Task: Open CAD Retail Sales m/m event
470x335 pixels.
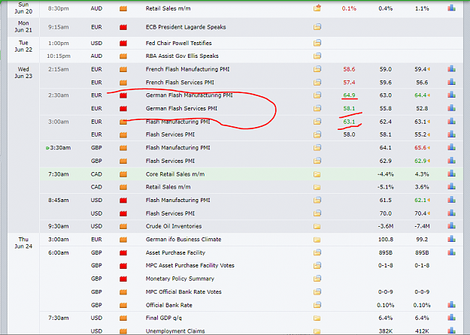Action: pos(168,187)
